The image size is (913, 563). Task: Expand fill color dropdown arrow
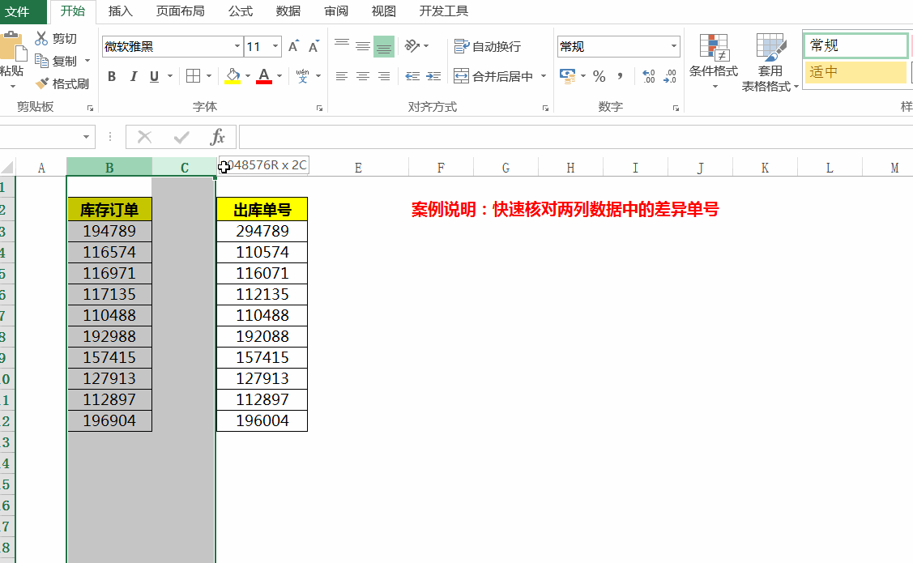tap(248, 76)
